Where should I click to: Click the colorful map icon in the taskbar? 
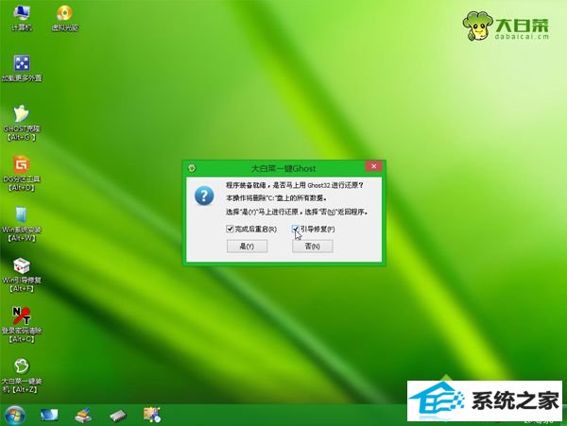152,415
